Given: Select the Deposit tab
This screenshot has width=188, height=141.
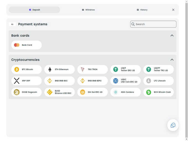Looking at the screenshot, I should 34,10.
